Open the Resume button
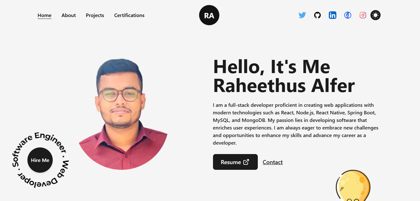The width and height of the screenshot is (420, 201). click(x=235, y=162)
